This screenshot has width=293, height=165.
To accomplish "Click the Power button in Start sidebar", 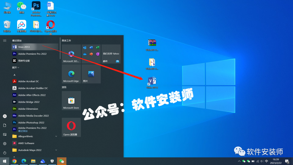I will coord(5,153).
